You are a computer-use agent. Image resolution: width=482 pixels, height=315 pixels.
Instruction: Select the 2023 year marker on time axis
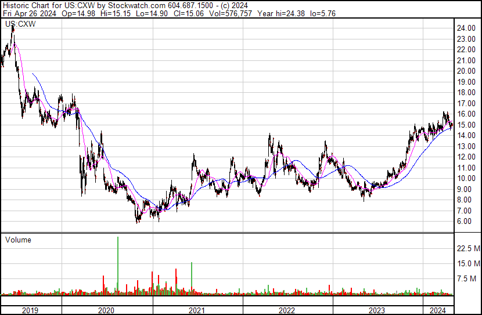(x=377, y=310)
